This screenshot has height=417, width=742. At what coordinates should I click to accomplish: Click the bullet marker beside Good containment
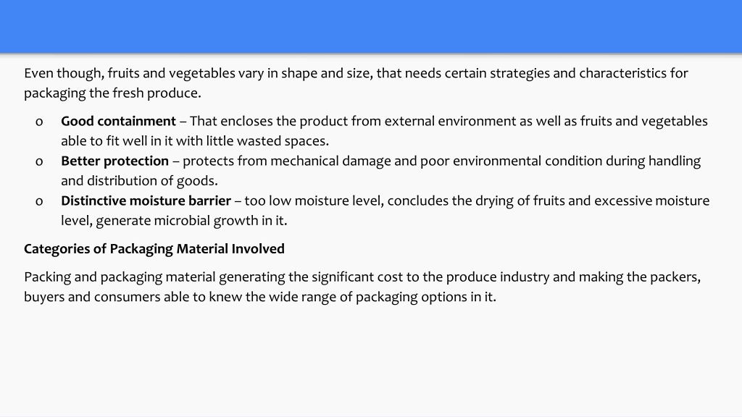point(39,122)
